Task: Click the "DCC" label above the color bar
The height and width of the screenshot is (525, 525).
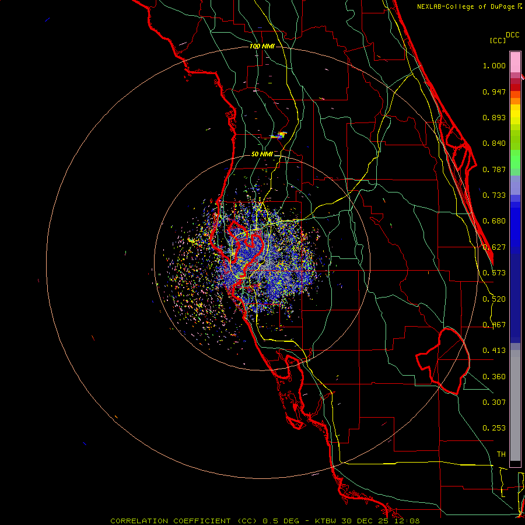Action: [512, 35]
